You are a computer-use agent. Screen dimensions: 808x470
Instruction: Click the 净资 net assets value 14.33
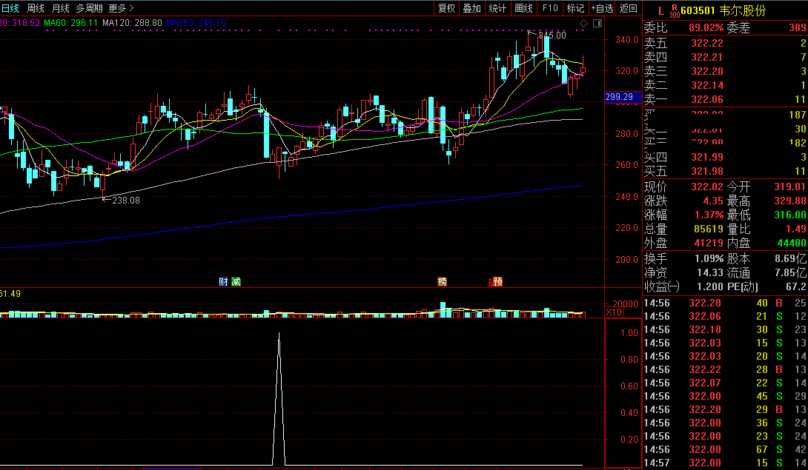point(710,273)
